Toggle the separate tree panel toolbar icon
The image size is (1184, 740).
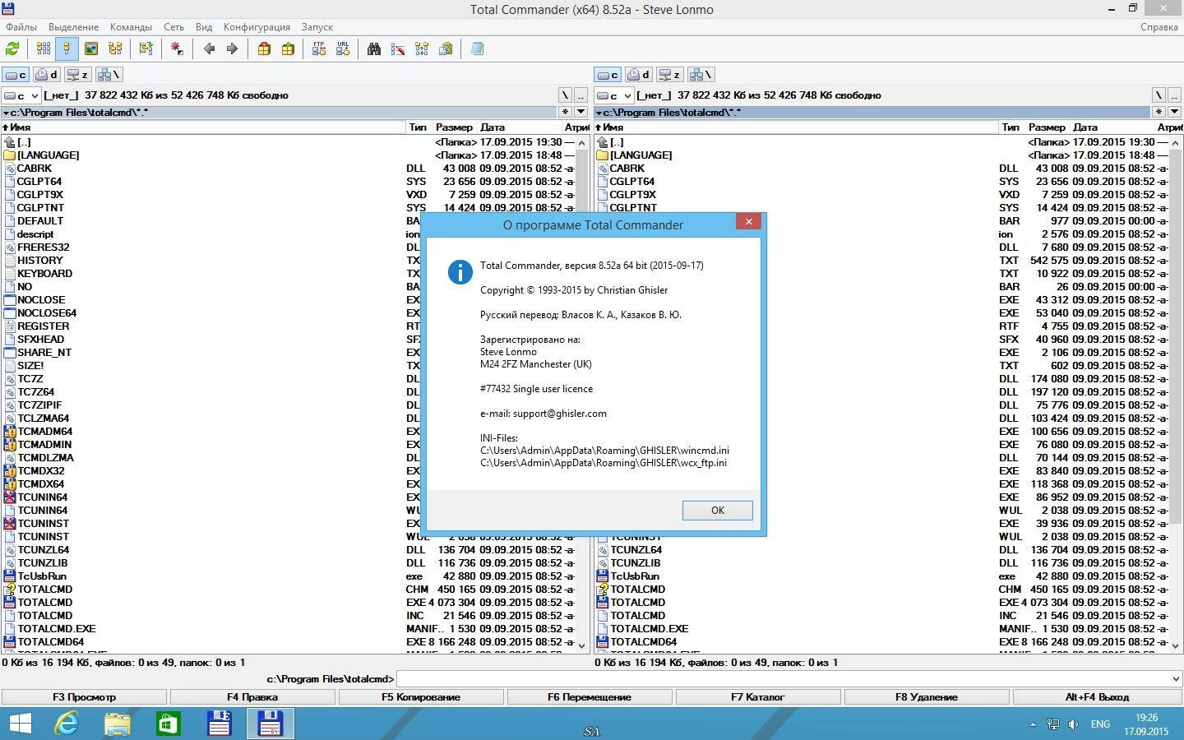pyautogui.click(x=146, y=49)
